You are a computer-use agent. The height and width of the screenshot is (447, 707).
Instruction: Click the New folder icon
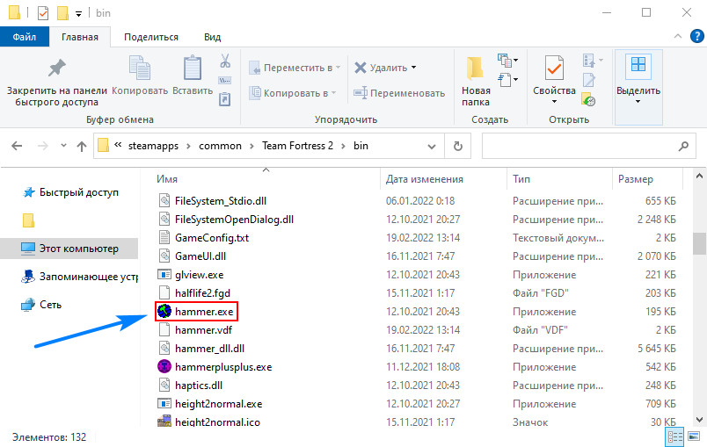(x=475, y=68)
